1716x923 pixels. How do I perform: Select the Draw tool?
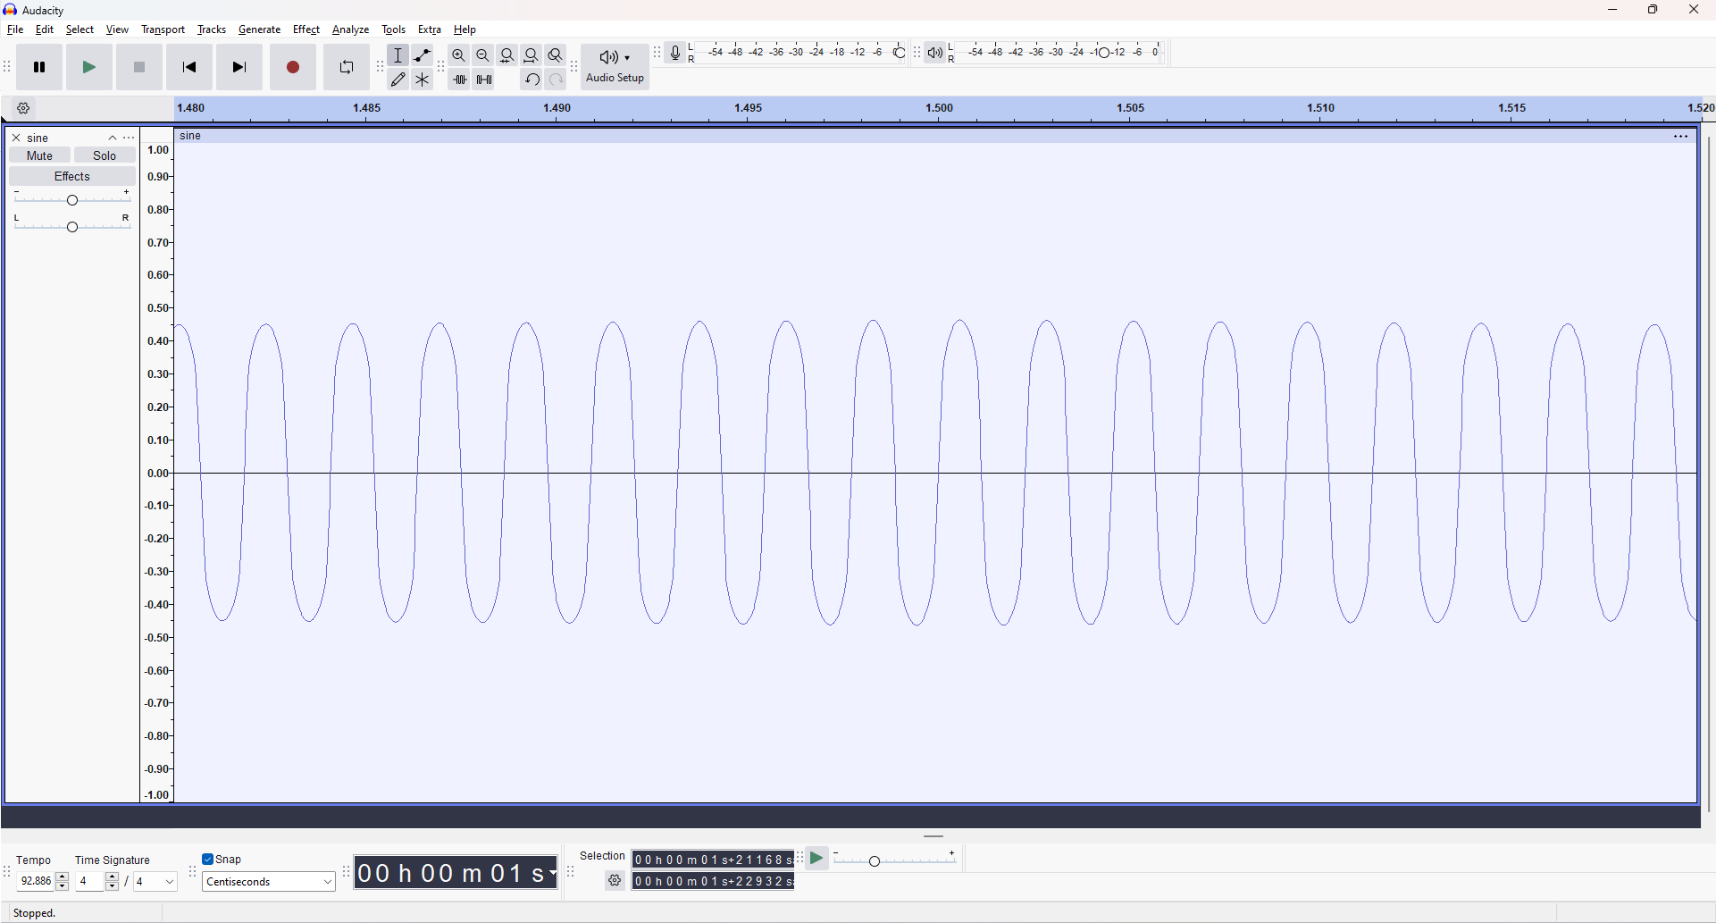(x=398, y=79)
